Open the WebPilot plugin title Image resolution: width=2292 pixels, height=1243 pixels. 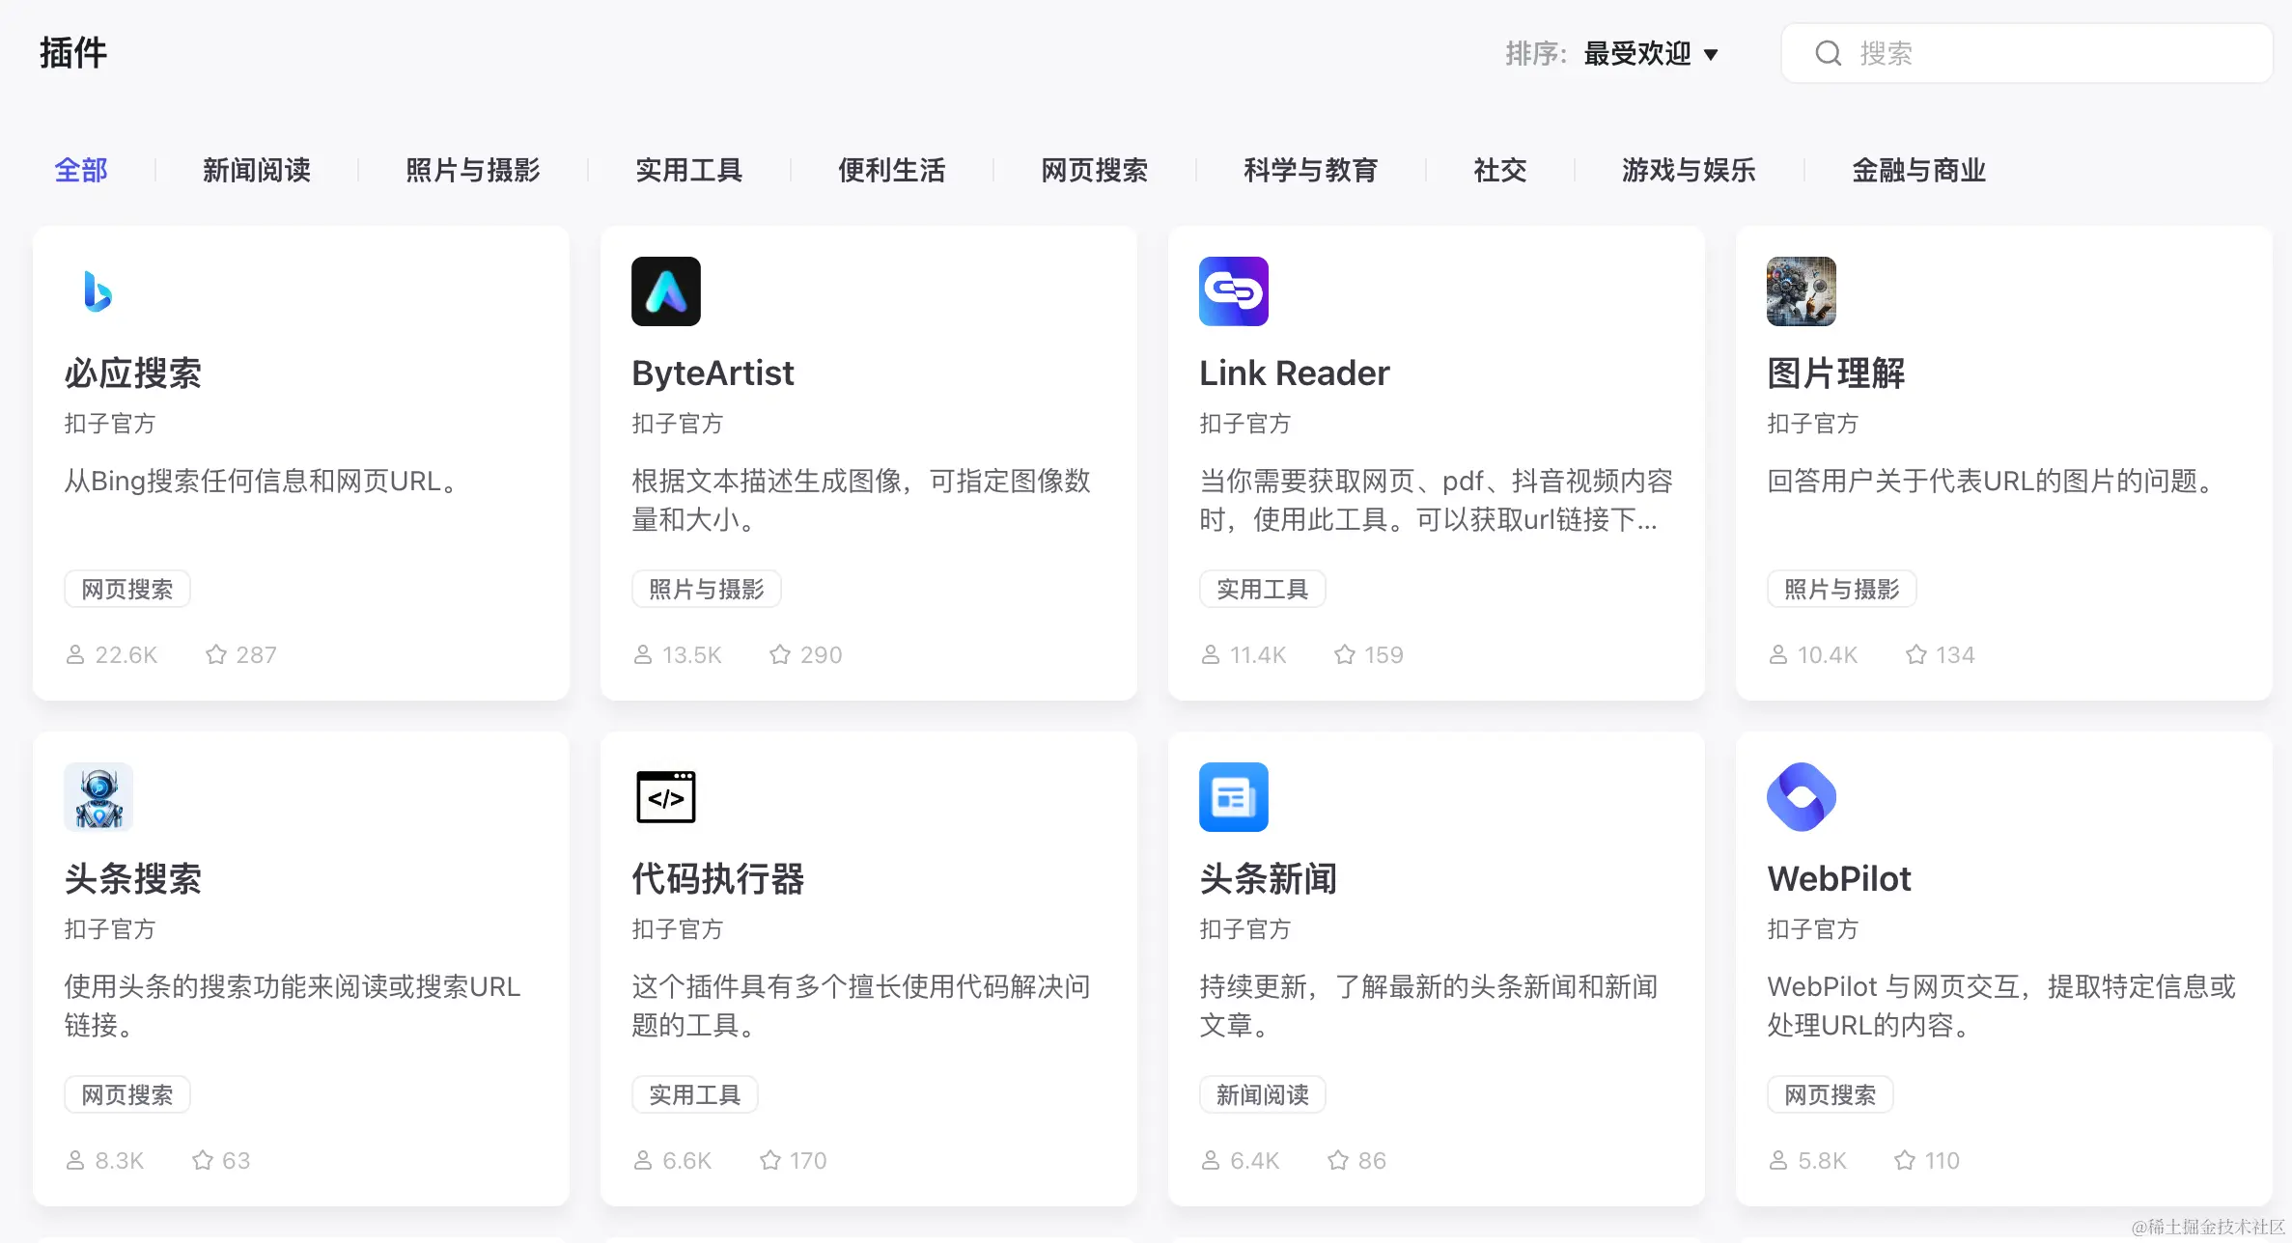(x=1838, y=879)
